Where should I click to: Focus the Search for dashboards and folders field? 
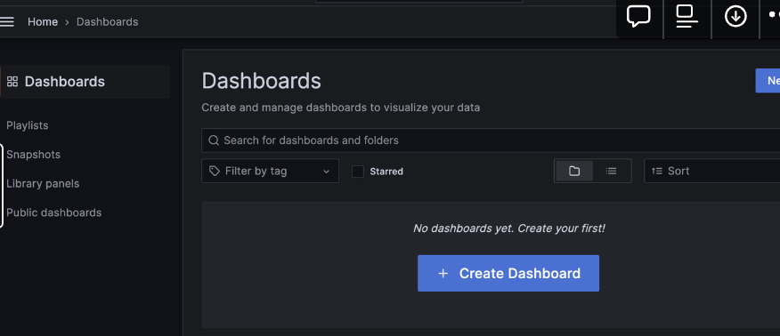tap(491, 140)
